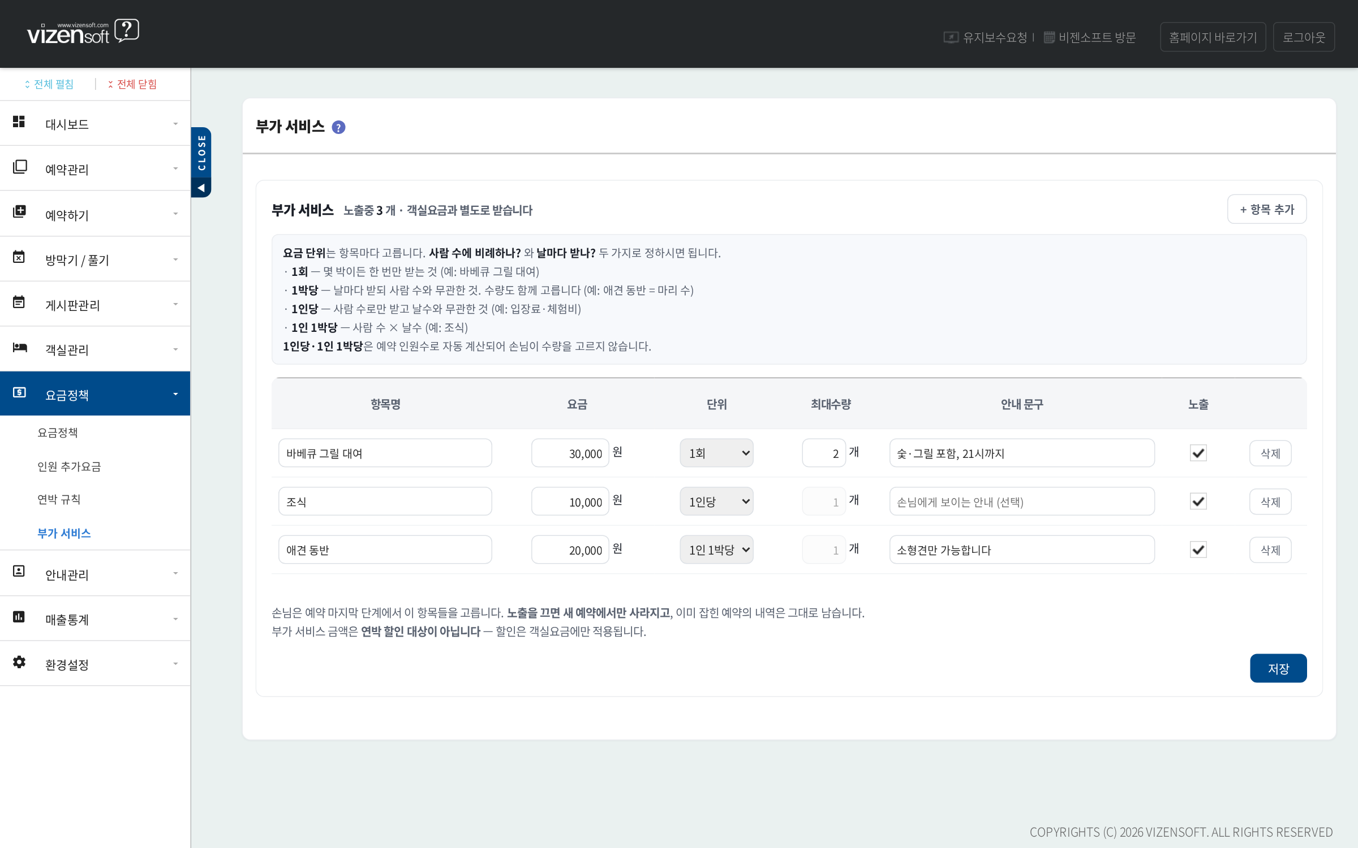The height and width of the screenshot is (848, 1358).
Task: Open the 1인 1박당 unit dropdown
Action: 716,550
